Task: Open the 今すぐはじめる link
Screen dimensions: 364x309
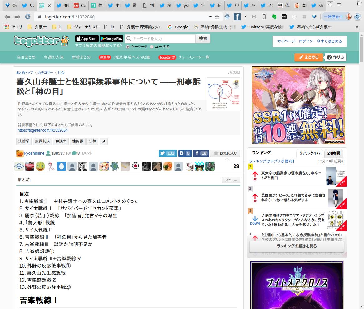Action: (x=329, y=41)
